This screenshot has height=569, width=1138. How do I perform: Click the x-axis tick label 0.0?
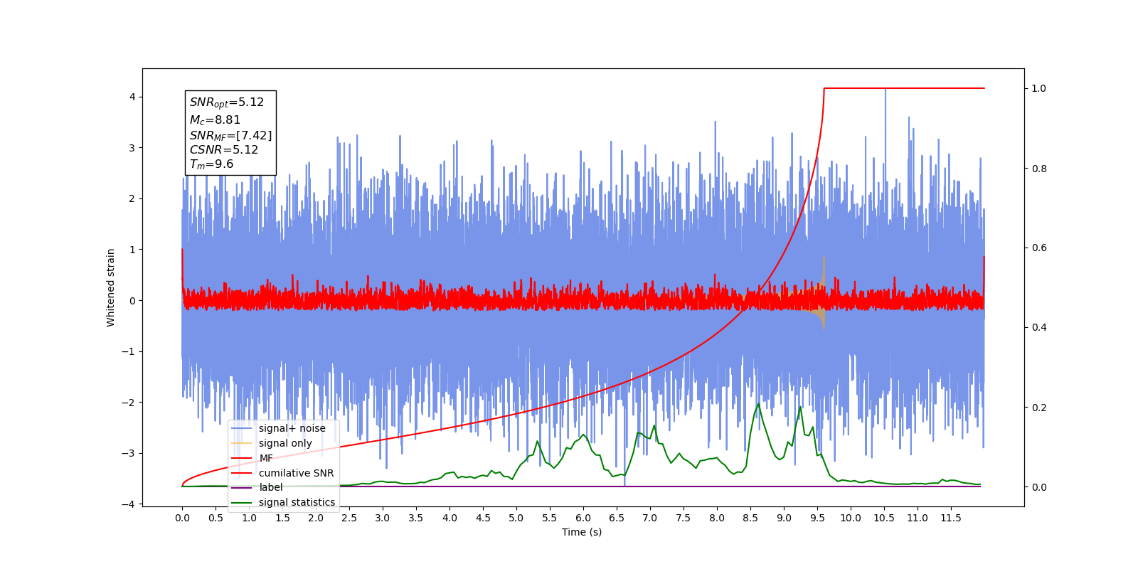pos(182,518)
